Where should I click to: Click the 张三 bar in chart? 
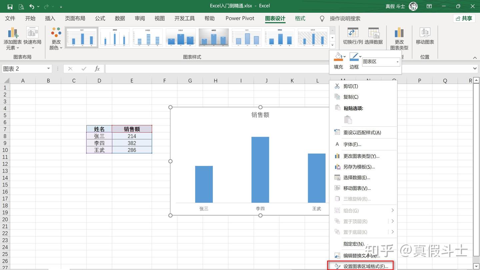point(204,184)
